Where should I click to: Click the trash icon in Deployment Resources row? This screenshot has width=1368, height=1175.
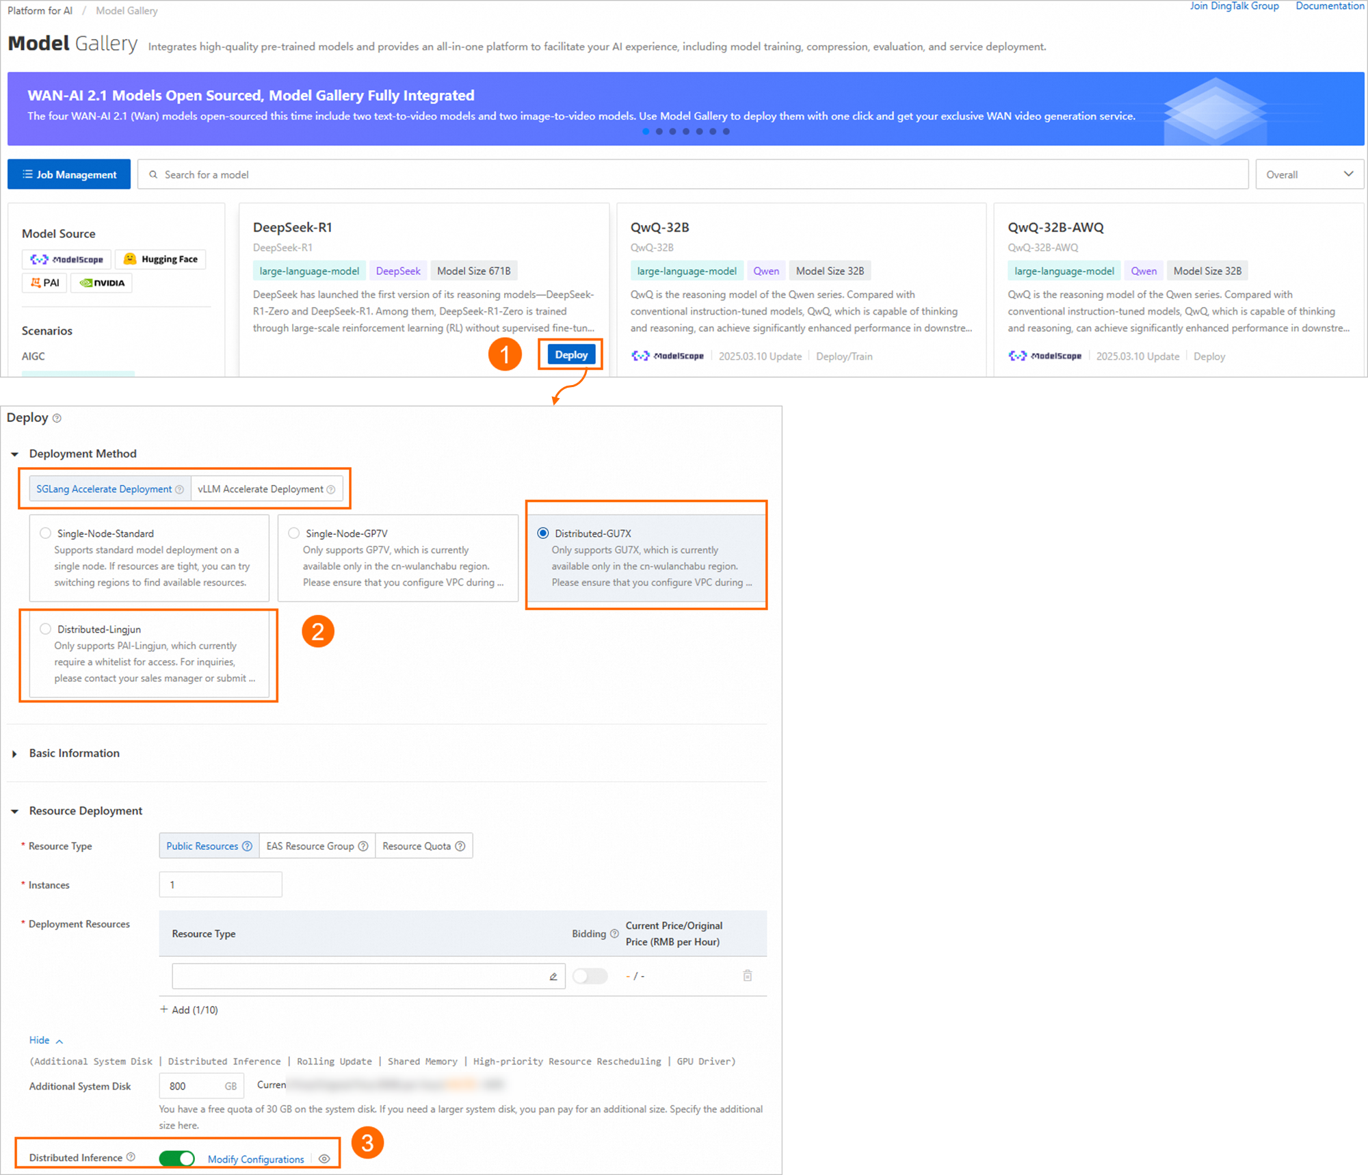(747, 975)
